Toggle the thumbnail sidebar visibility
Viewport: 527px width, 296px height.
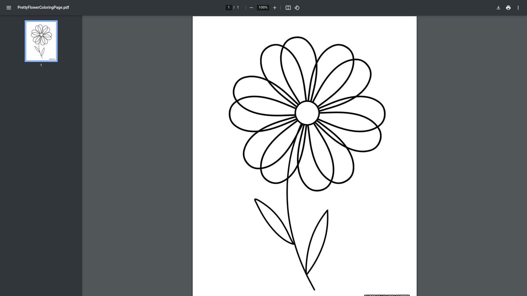coord(8,7)
